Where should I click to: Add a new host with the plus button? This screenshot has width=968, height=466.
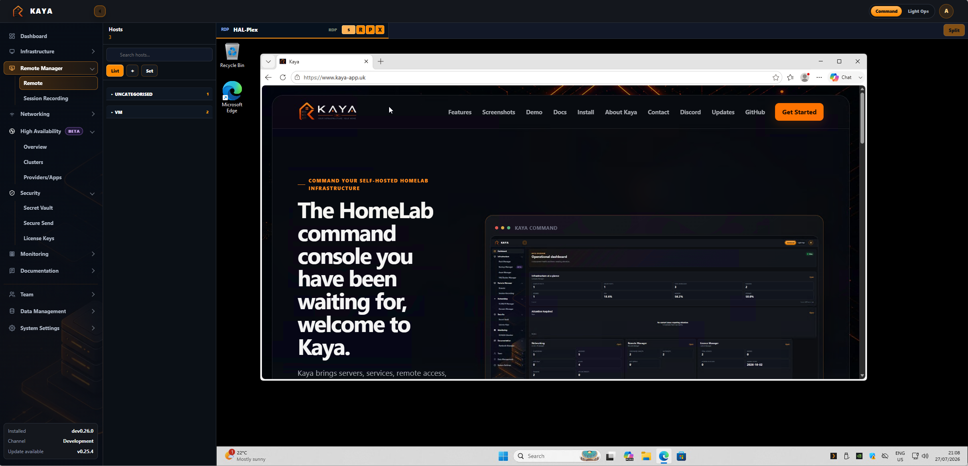(132, 71)
